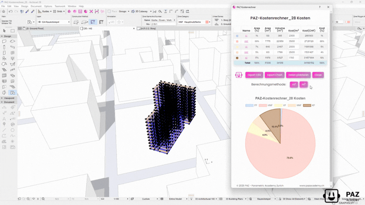
Task: Select the Marquee tool in the toolbox
Action: point(13,31)
